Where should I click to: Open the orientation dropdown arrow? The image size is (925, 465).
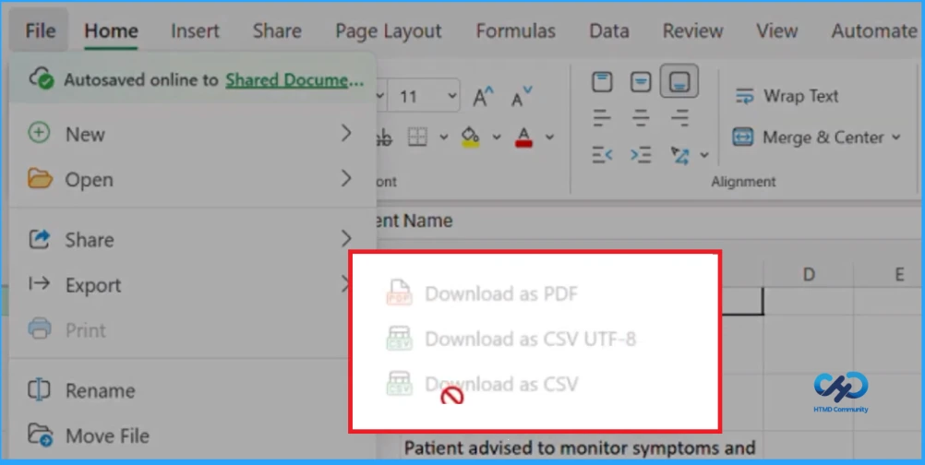pyautogui.click(x=704, y=155)
